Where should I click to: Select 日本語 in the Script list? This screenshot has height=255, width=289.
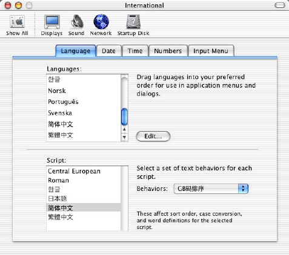(x=84, y=199)
